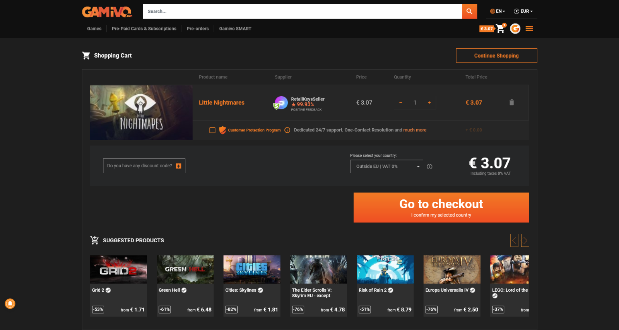The image size is (619, 330).
Task: Click Continue Shopping button
Action: pyautogui.click(x=496, y=56)
